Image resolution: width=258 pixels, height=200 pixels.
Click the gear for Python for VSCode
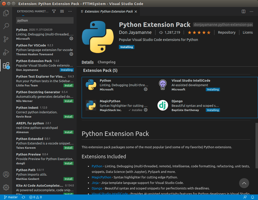pyautogui.click(x=71, y=54)
